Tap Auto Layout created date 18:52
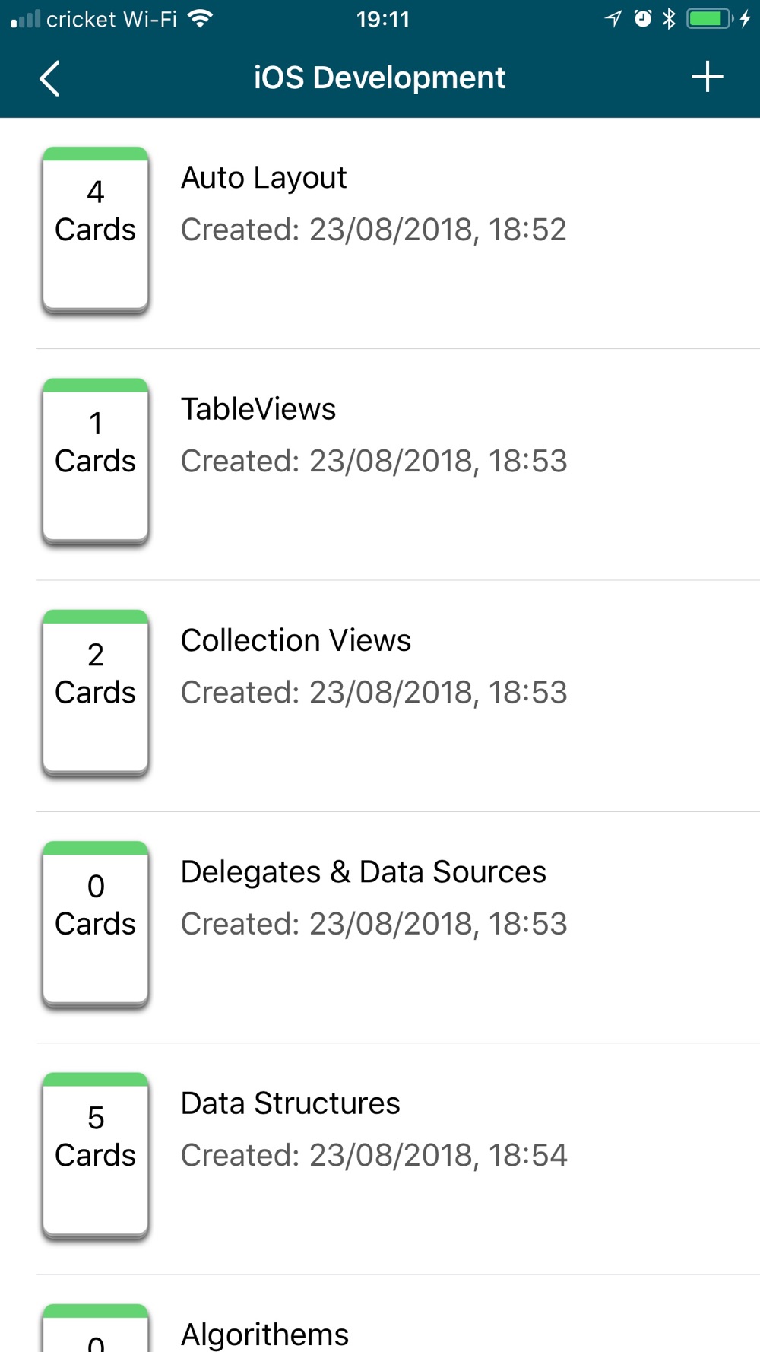The width and height of the screenshot is (760, 1352). [374, 230]
